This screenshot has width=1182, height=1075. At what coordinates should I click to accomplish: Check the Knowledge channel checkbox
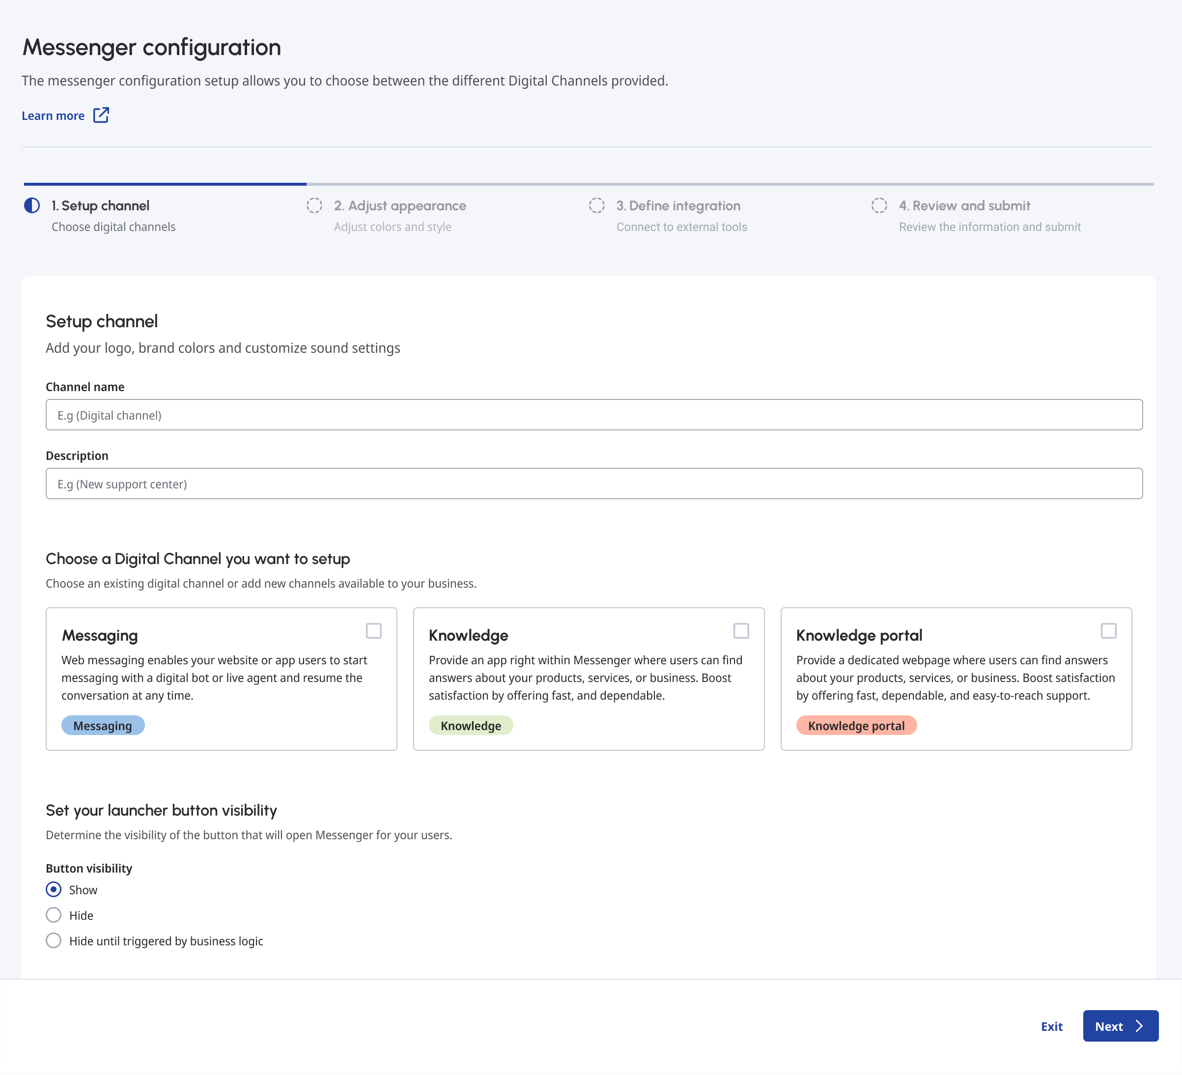pyautogui.click(x=741, y=630)
